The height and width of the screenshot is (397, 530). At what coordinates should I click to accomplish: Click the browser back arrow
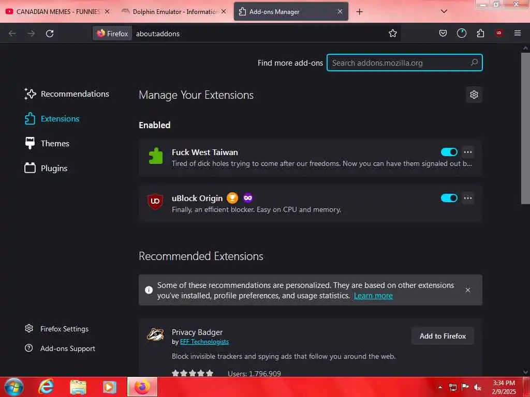[x=12, y=34]
